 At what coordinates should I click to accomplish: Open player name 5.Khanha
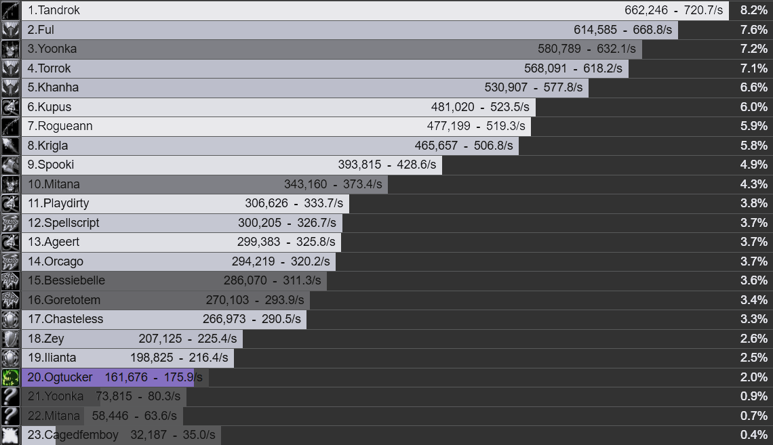(x=54, y=87)
